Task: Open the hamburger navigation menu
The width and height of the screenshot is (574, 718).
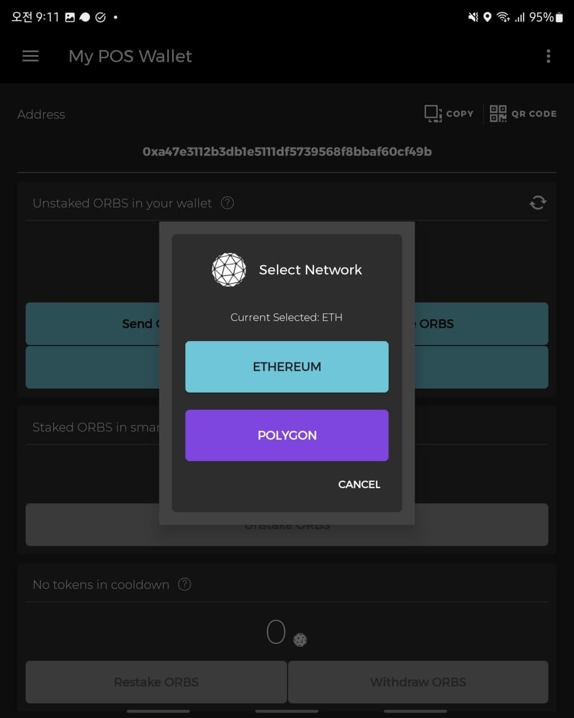Action: (30, 56)
